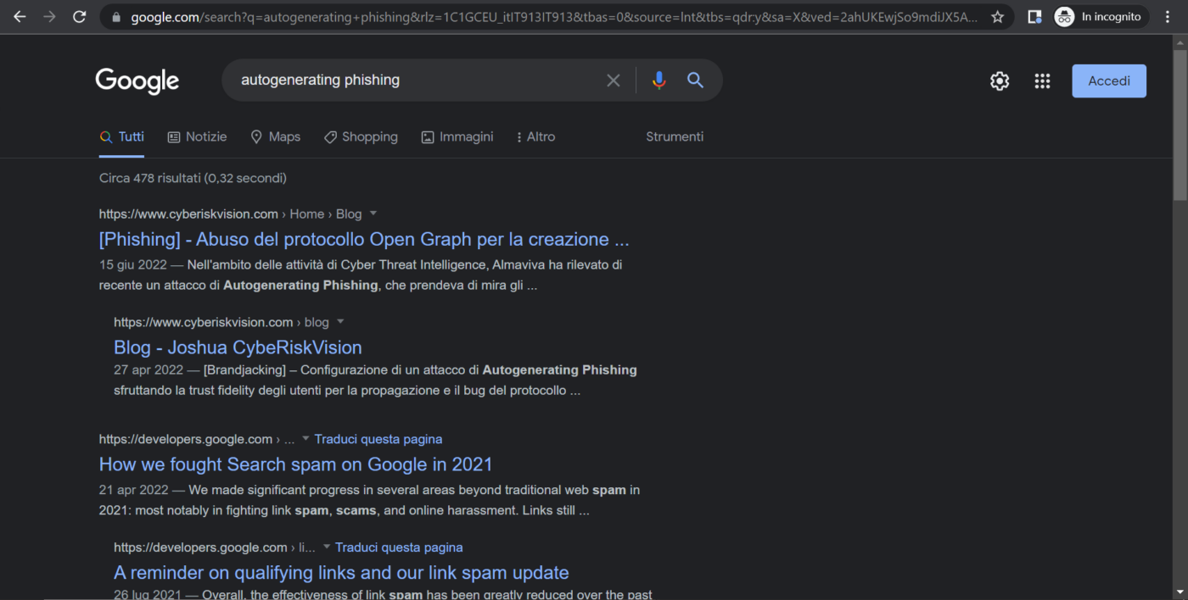Click the '15 giu 2022' result snippet
The width and height of the screenshot is (1188, 600).
pos(361,275)
